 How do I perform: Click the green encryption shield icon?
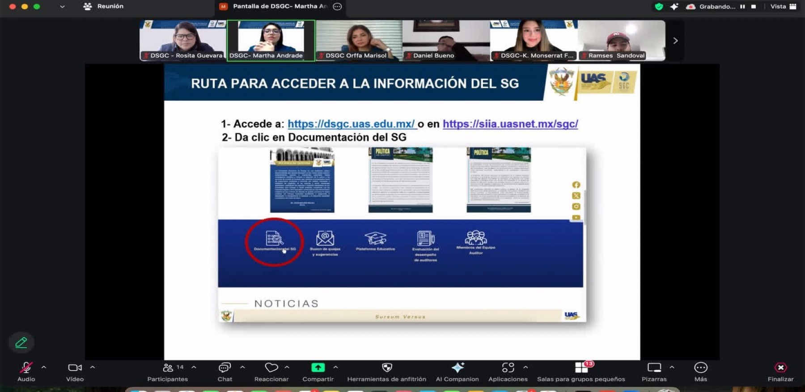(x=659, y=6)
